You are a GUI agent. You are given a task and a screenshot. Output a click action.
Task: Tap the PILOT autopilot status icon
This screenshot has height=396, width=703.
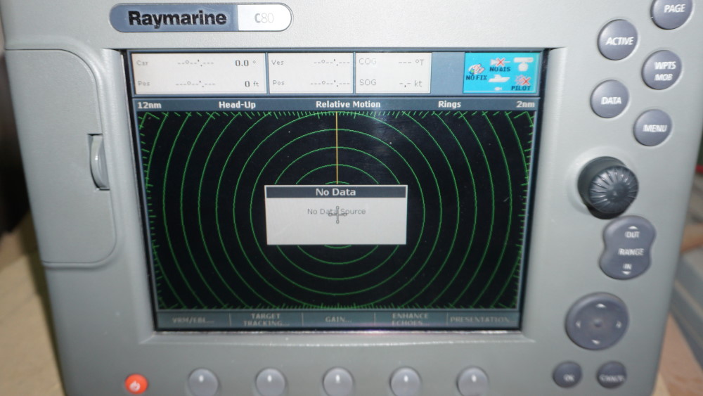[x=522, y=83]
